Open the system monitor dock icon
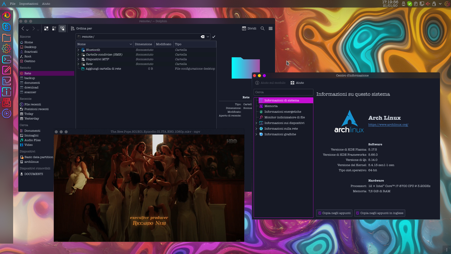Image resolution: width=451 pixels, height=254 pixels. point(7,81)
